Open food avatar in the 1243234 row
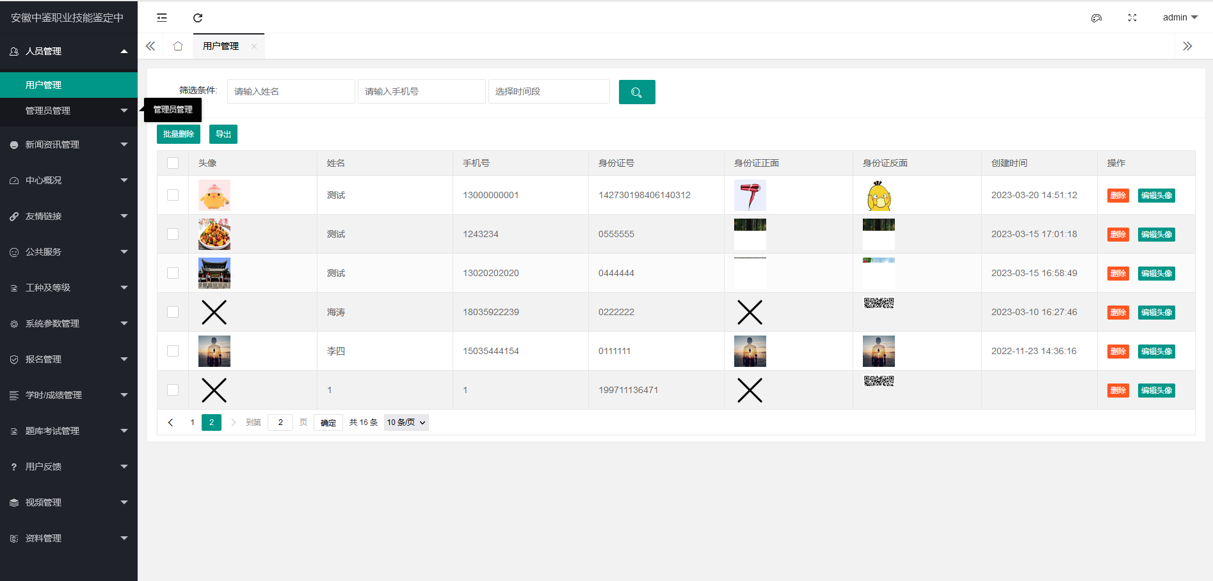This screenshot has height=581, width=1213. click(x=214, y=234)
